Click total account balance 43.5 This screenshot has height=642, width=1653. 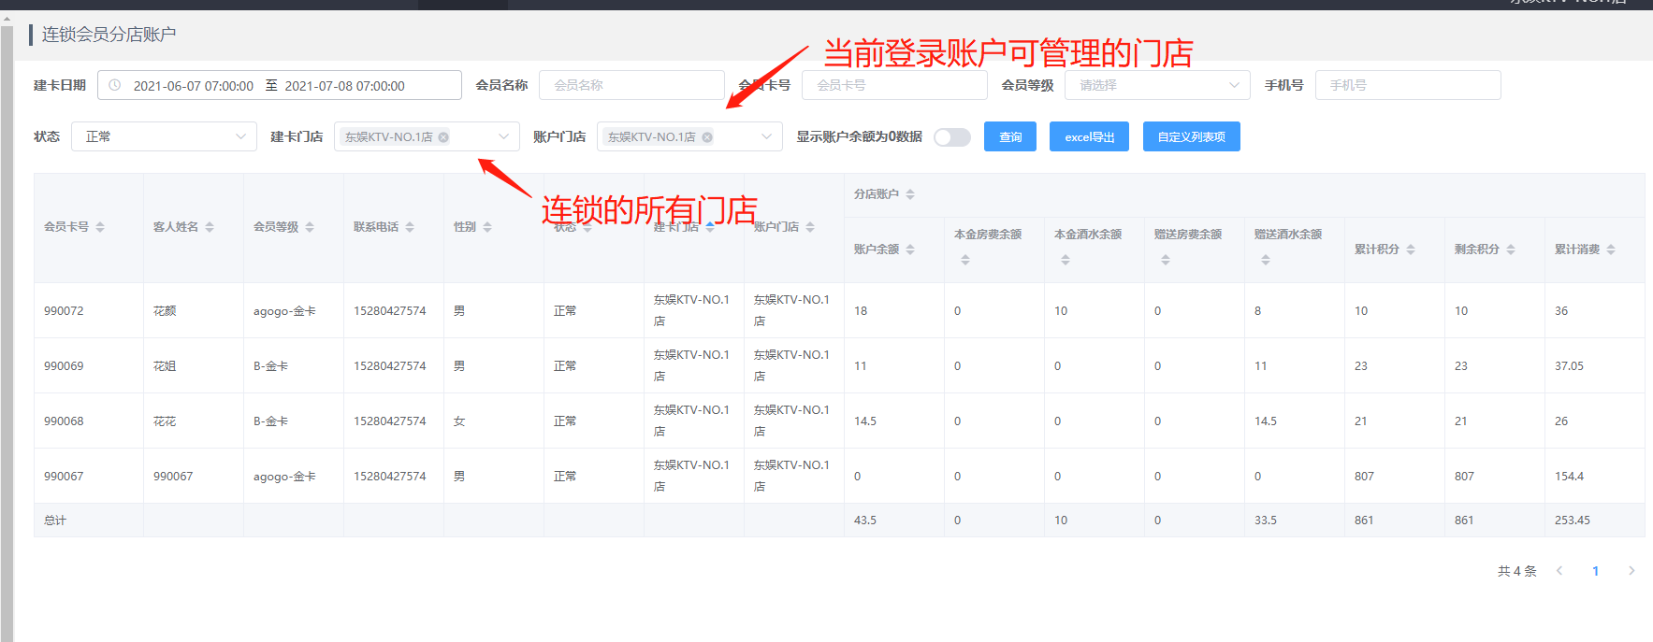tap(865, 521)
